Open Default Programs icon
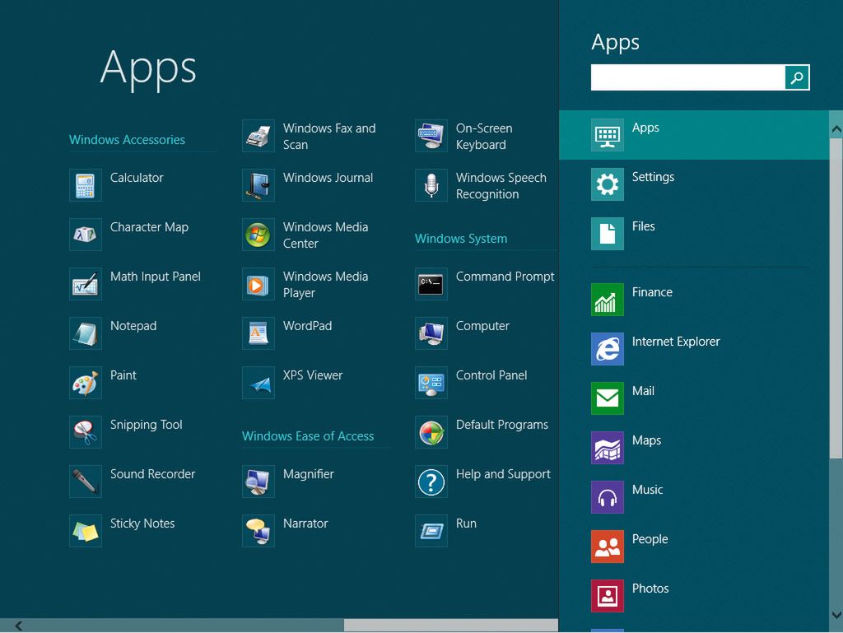This screenshot has width=843, height=633. coord(431,432)
